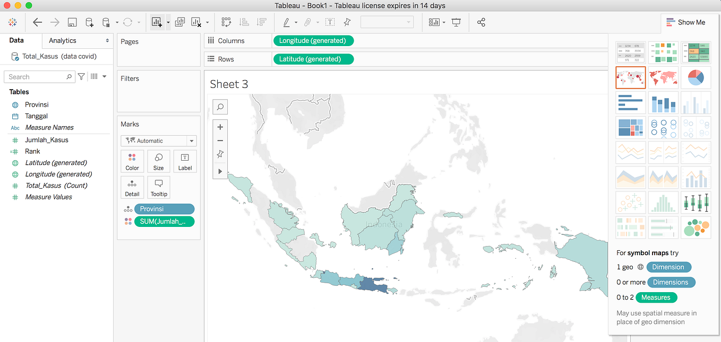Click the Search field in the Data pane

point(37,76)
